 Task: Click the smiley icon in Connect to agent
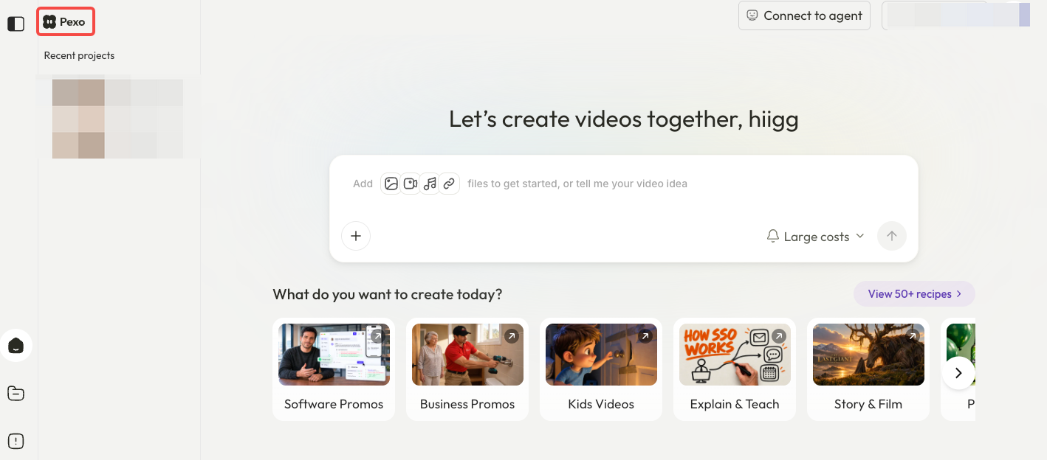coord(752,15)
